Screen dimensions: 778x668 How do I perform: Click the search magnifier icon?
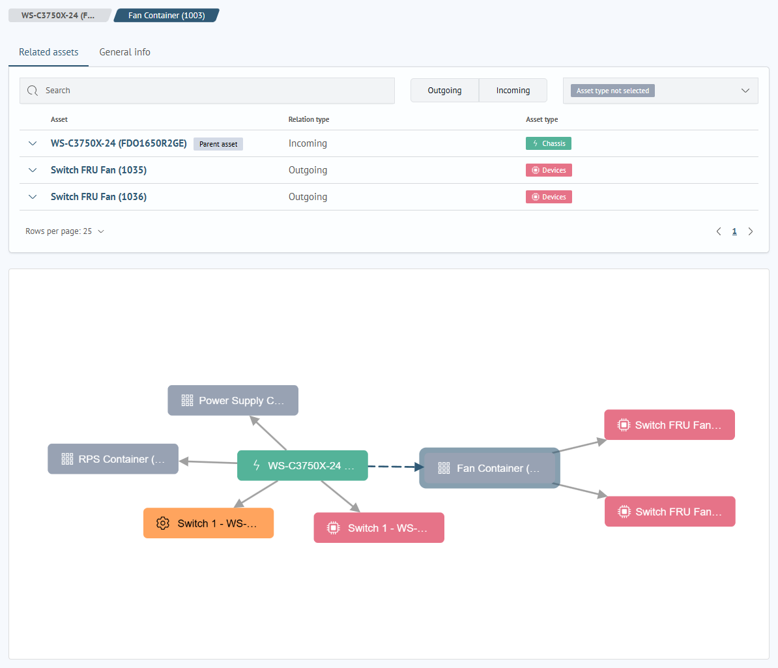(x=33, y=91)
